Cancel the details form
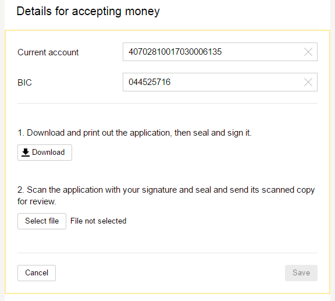The height and width of the screenshot is (301, 335). coord(37,273)
